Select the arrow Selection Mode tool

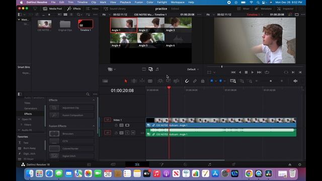126,81
